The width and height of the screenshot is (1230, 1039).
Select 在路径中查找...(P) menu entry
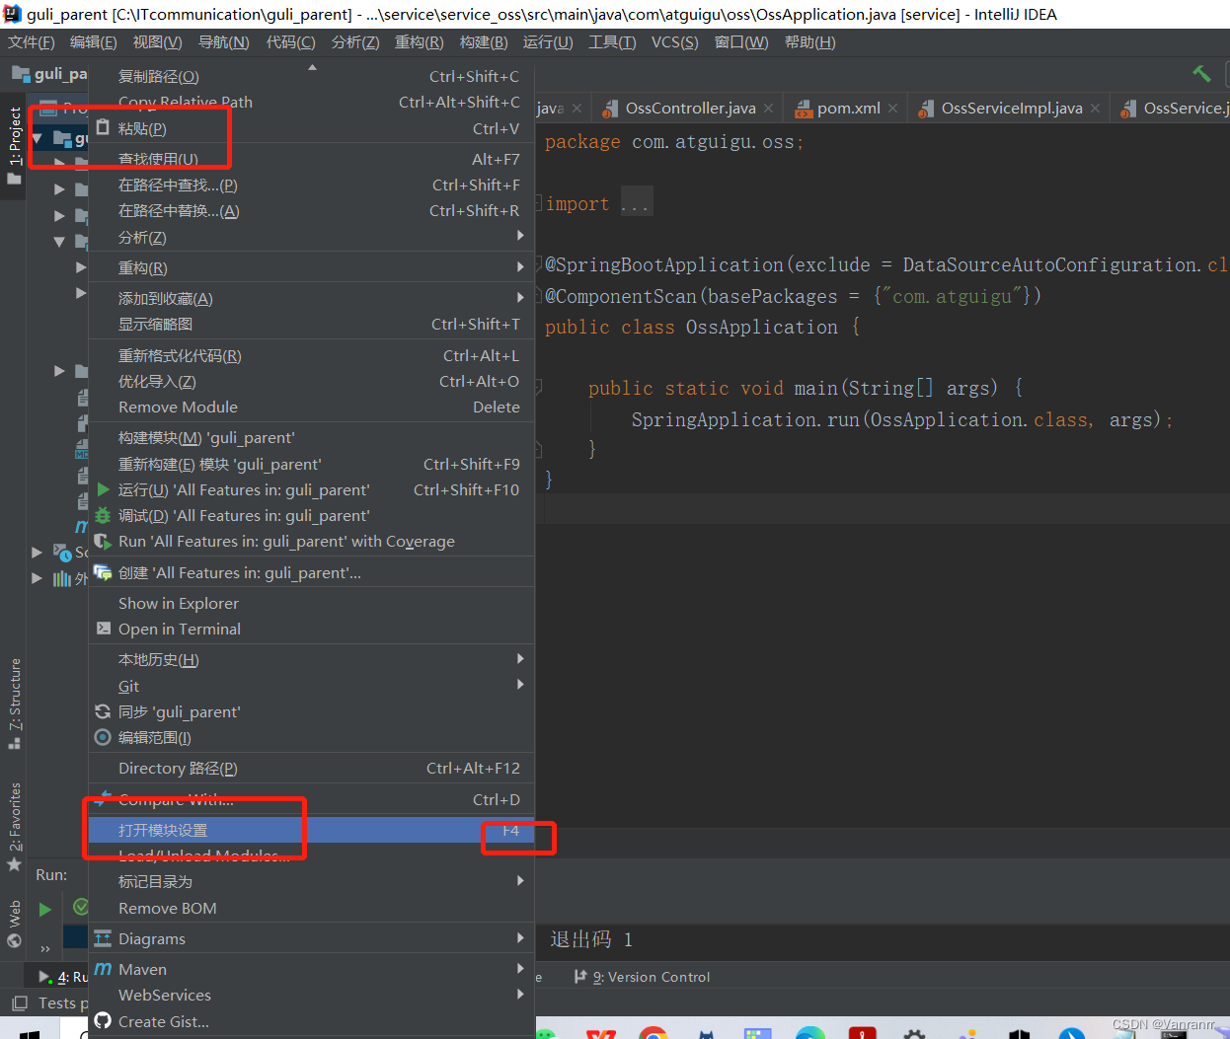click(x=311, y=185)
